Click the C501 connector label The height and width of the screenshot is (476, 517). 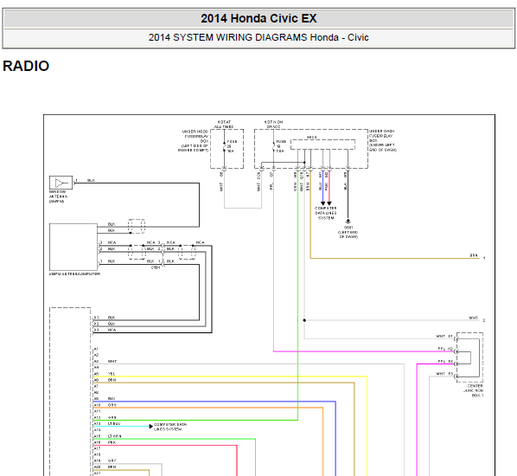[x=156, y=267]
